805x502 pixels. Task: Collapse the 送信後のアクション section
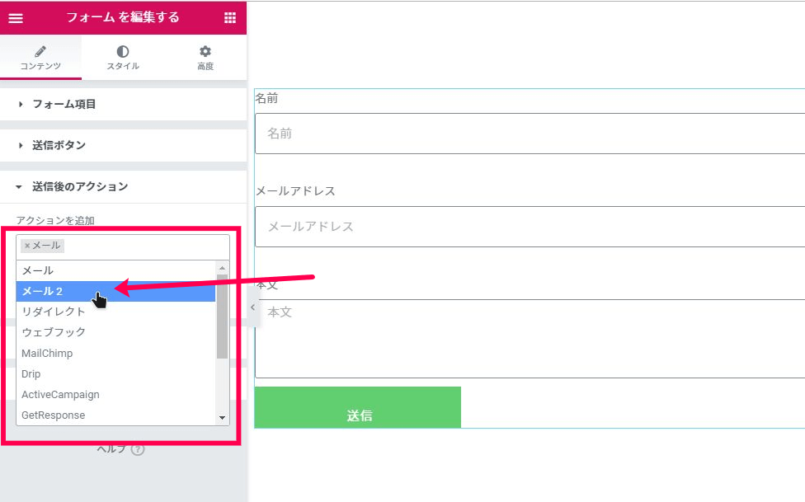coord(123,186)
